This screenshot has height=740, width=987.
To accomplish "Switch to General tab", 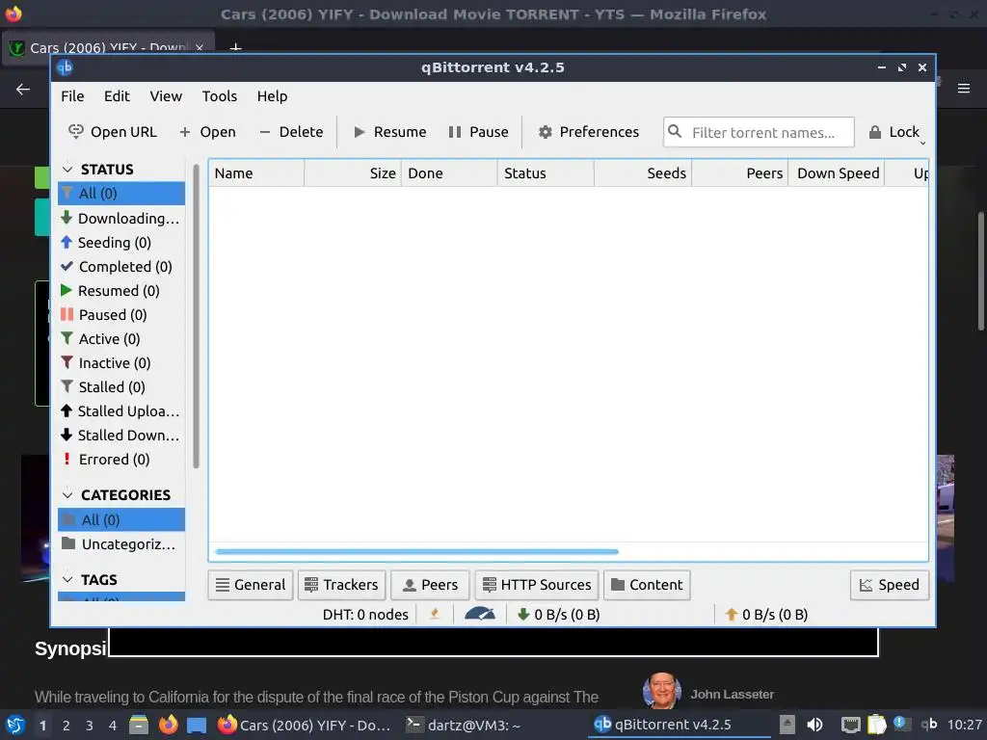I will click(251, 585).
